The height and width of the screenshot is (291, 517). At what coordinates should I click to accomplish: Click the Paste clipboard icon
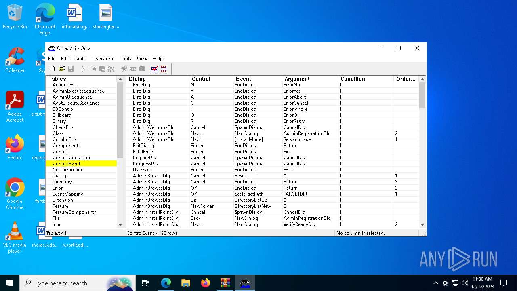coord(102,69)
